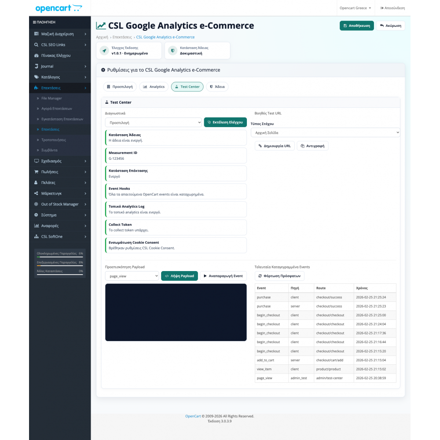
Task: Expand the Journal menu chevron
Action: 85,66
